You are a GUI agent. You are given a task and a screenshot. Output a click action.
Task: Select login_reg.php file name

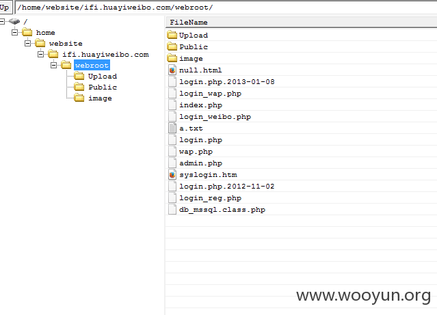point(210,198)
